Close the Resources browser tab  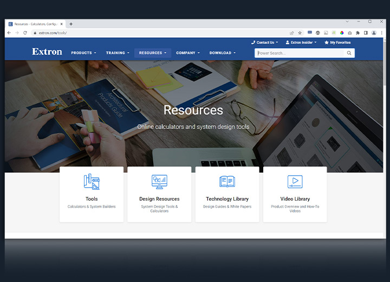point(61,24)
